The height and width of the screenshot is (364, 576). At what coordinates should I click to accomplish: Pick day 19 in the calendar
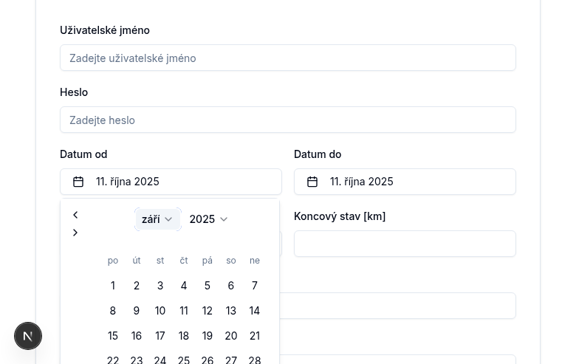tap(208, 336)
